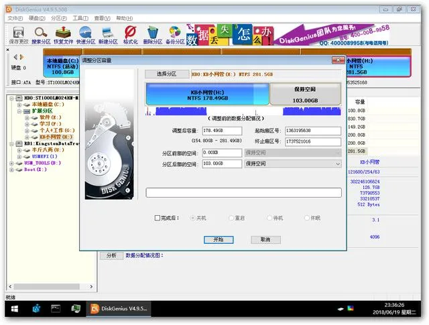Expand the 软件(E:) tree node
This screenshot has width=429, height=325.
point(27,118)
